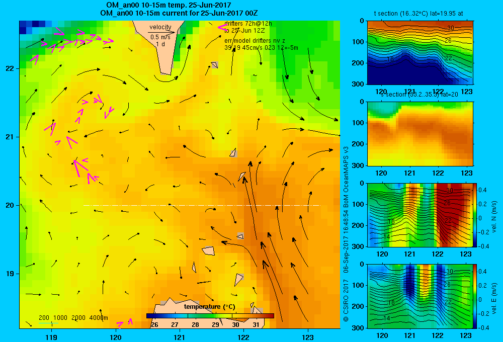This screenshot has height=342, width=503.
Task: Click longitude label 123 on main map axis
Action: [308, 337]
